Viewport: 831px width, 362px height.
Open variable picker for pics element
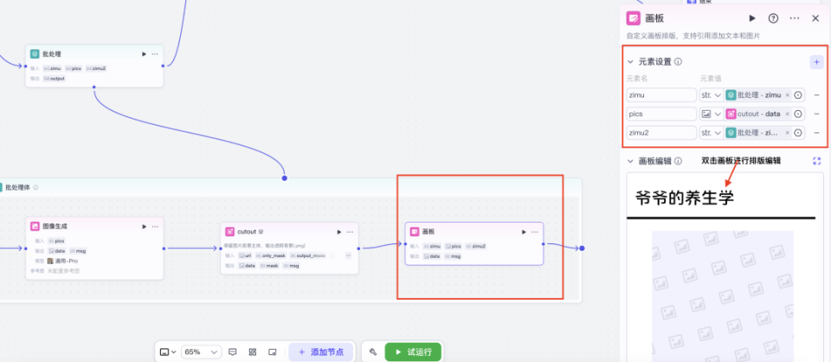coord(798,114)
